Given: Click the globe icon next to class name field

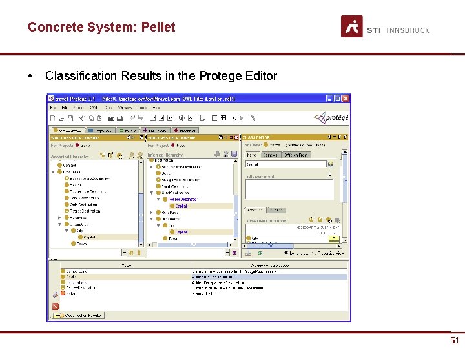Looking at the screenshot, I should [x=331, y=164].
